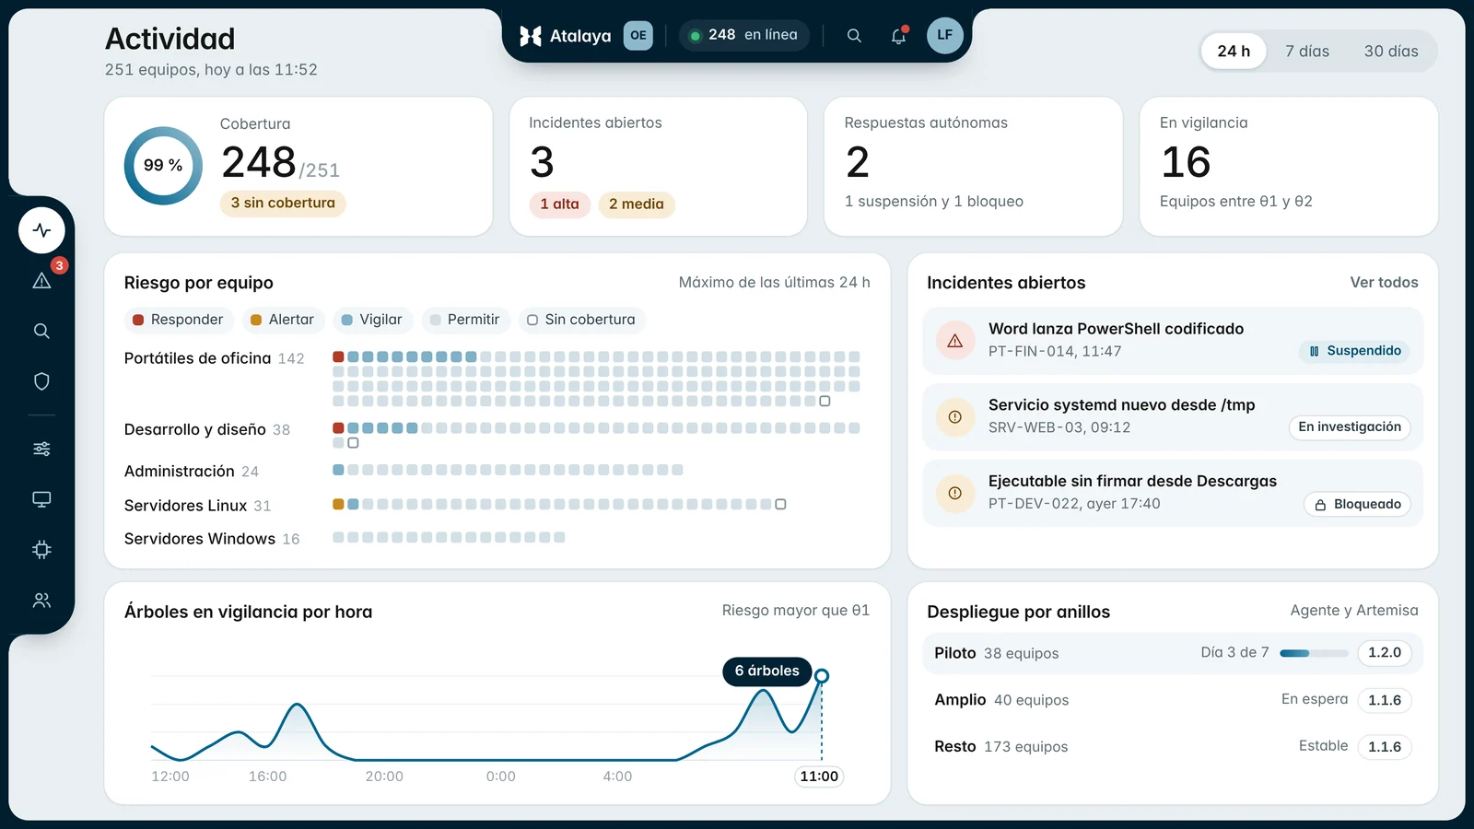The image size is (1474, 829).
Task: Toggle the Sin cobertura legend filter
Action: [x=581, y=320]
